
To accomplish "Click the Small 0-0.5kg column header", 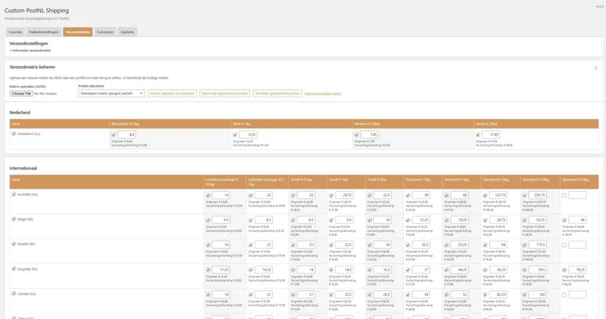I will (x=308, y=182).
